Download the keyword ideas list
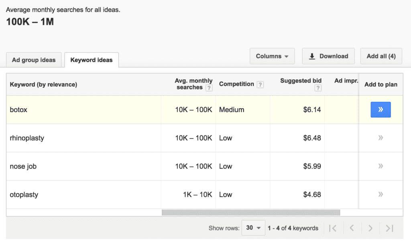This screenshot has width=411, height=246. 328,56
